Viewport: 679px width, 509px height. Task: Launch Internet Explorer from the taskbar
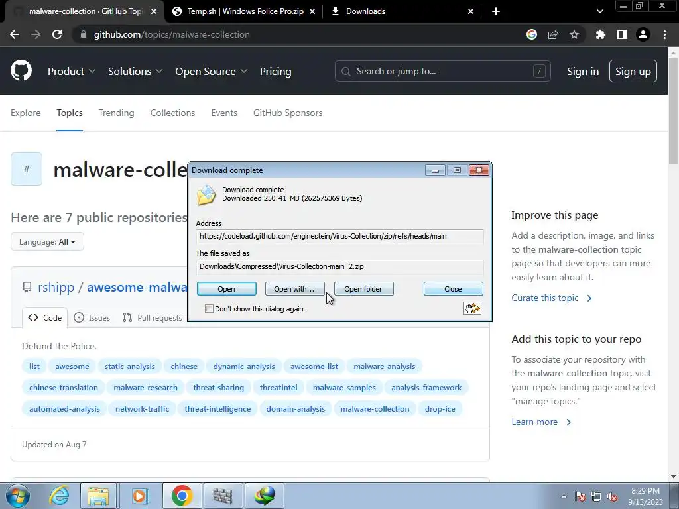[59, 496]
